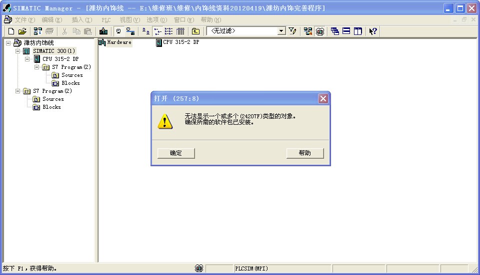Image resolution: width=480 pixels, height=275 pixels.
Task: Click 帮助 in the 打开 dialog
Action: click(305, 153)
